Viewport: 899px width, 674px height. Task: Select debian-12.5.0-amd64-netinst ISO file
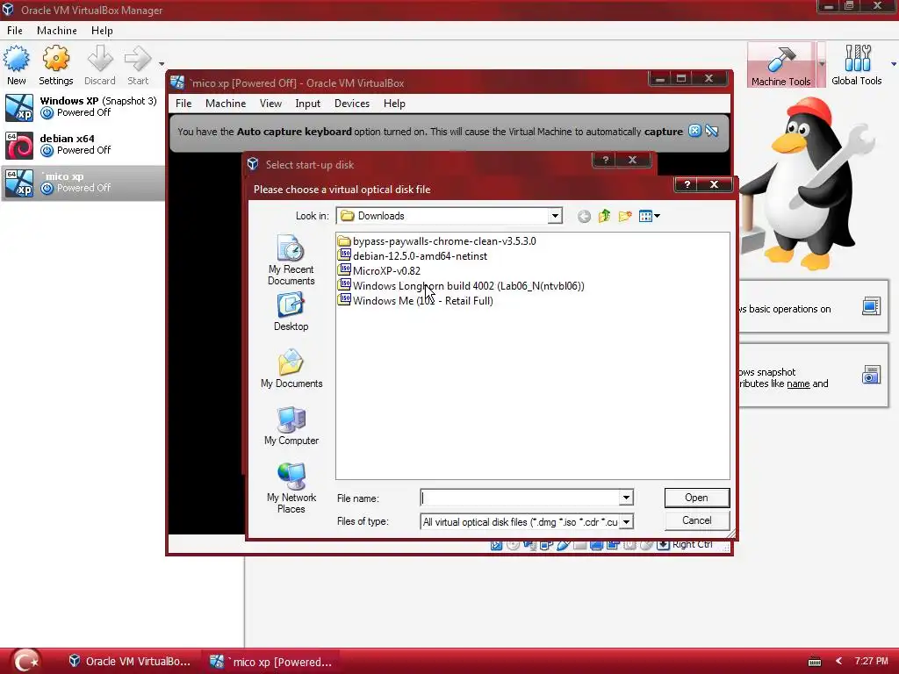pyautogui.click(x=413, y=256)
